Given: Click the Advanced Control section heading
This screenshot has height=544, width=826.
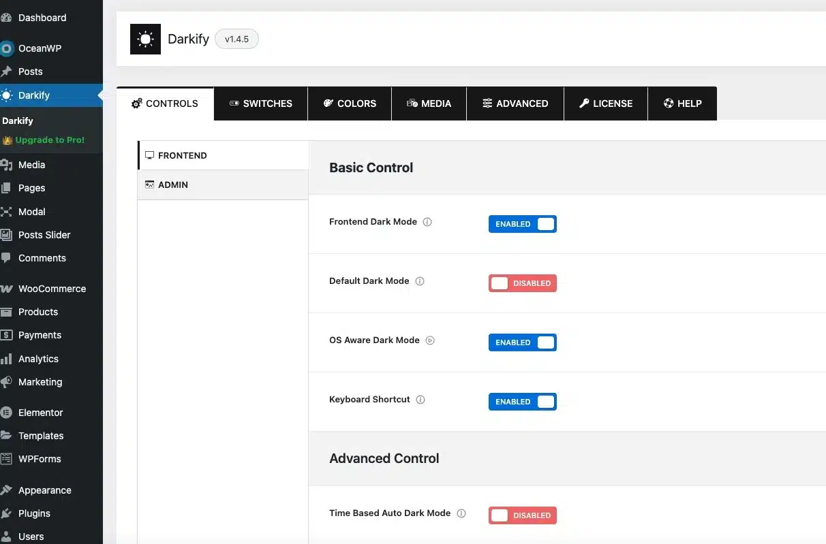Looking at the screenshot, I should pyautogui.click(x=384, y=458).
